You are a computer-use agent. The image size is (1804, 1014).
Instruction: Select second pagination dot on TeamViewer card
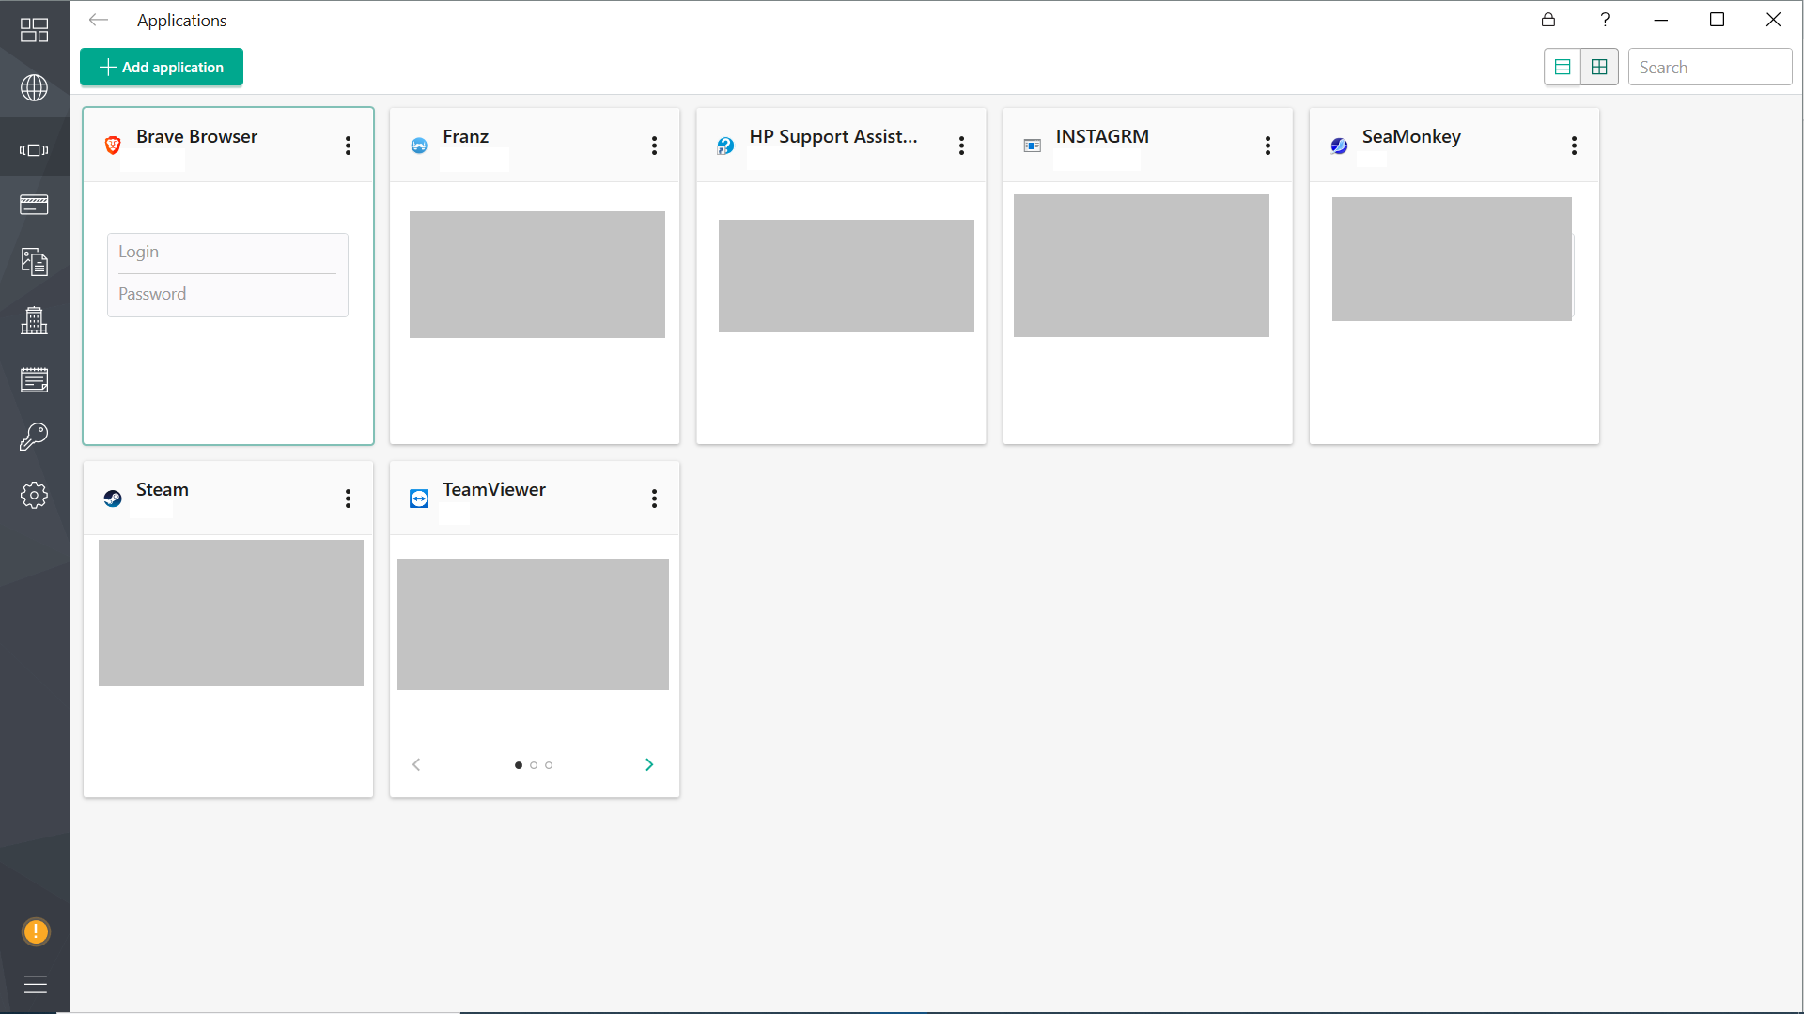pyautogui.click(x=534, y=765)
